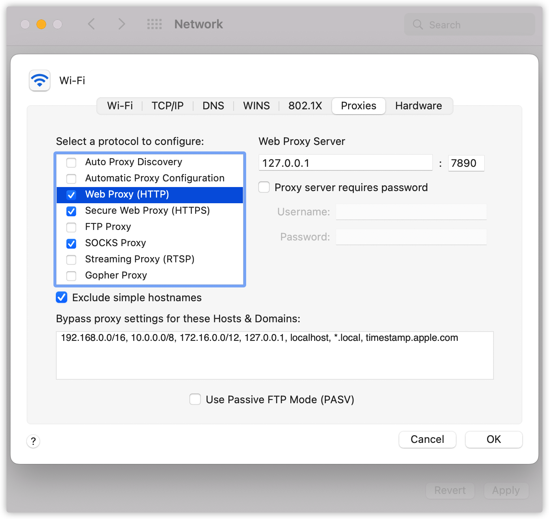
Task: Click the bypass hosts and domains text box
Action: [274, 355]
